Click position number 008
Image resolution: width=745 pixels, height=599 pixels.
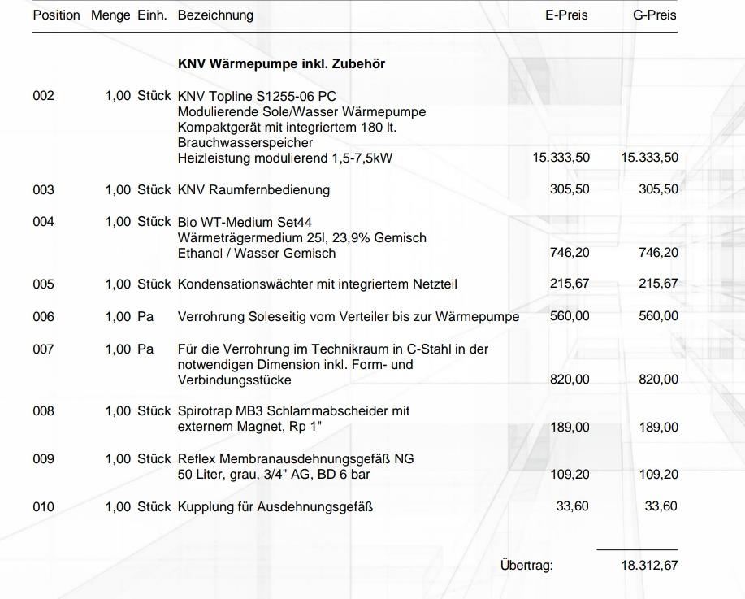click(43, 410)
